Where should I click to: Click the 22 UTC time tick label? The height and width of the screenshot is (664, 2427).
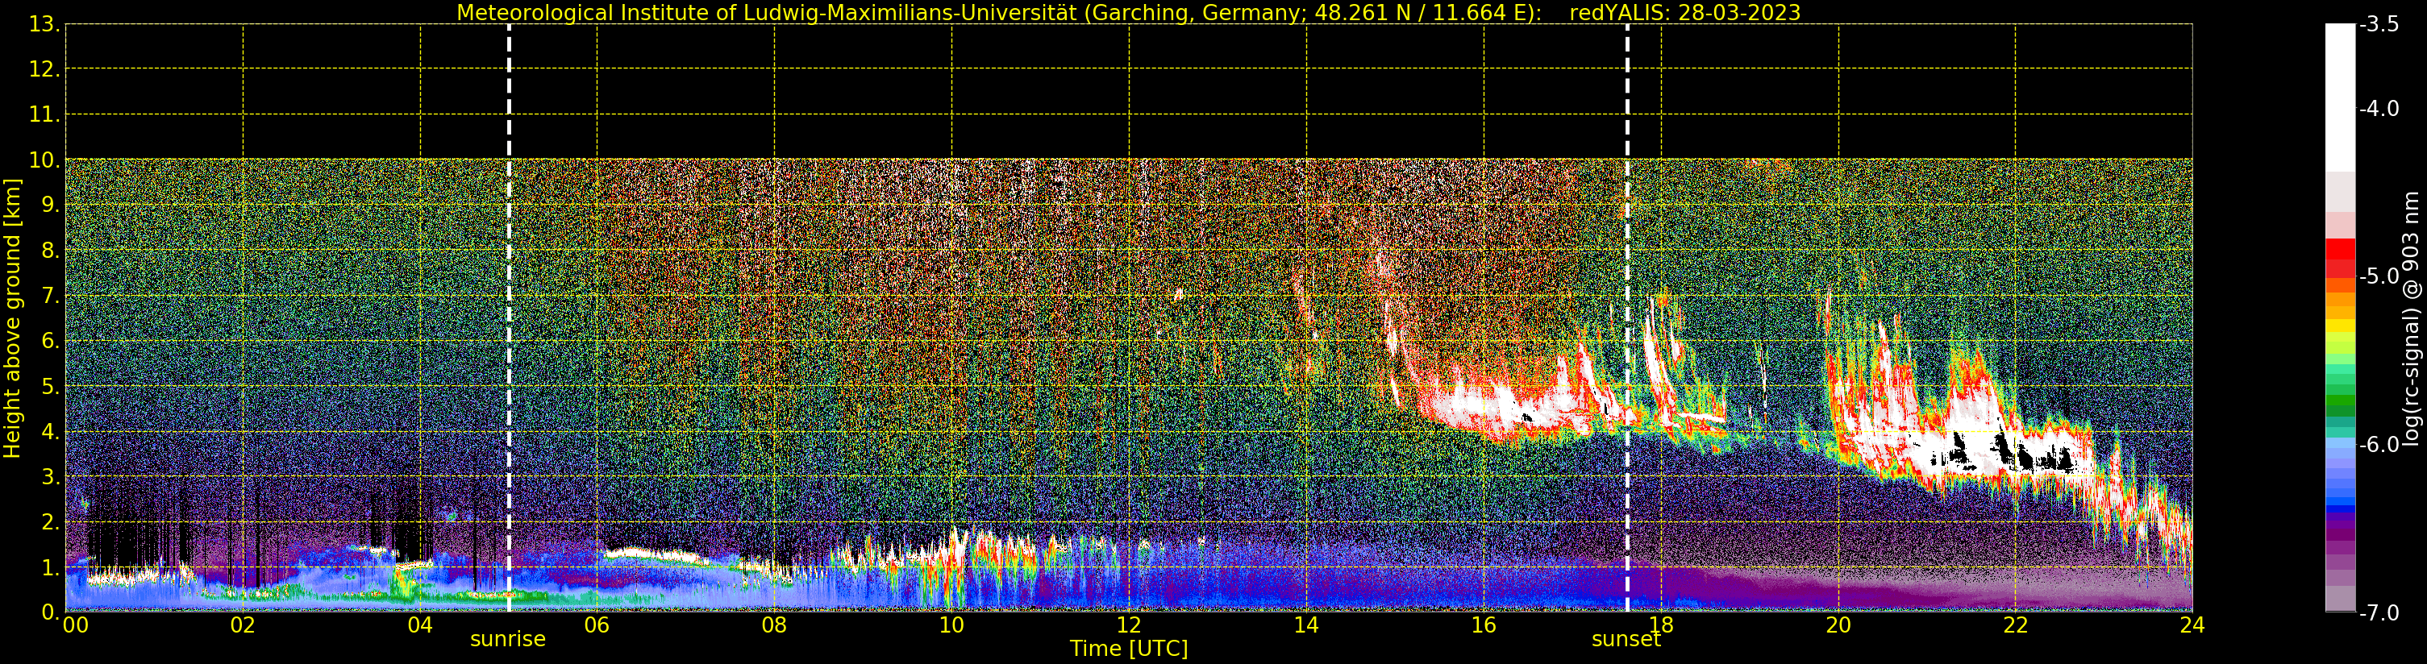pos(2014,625)
